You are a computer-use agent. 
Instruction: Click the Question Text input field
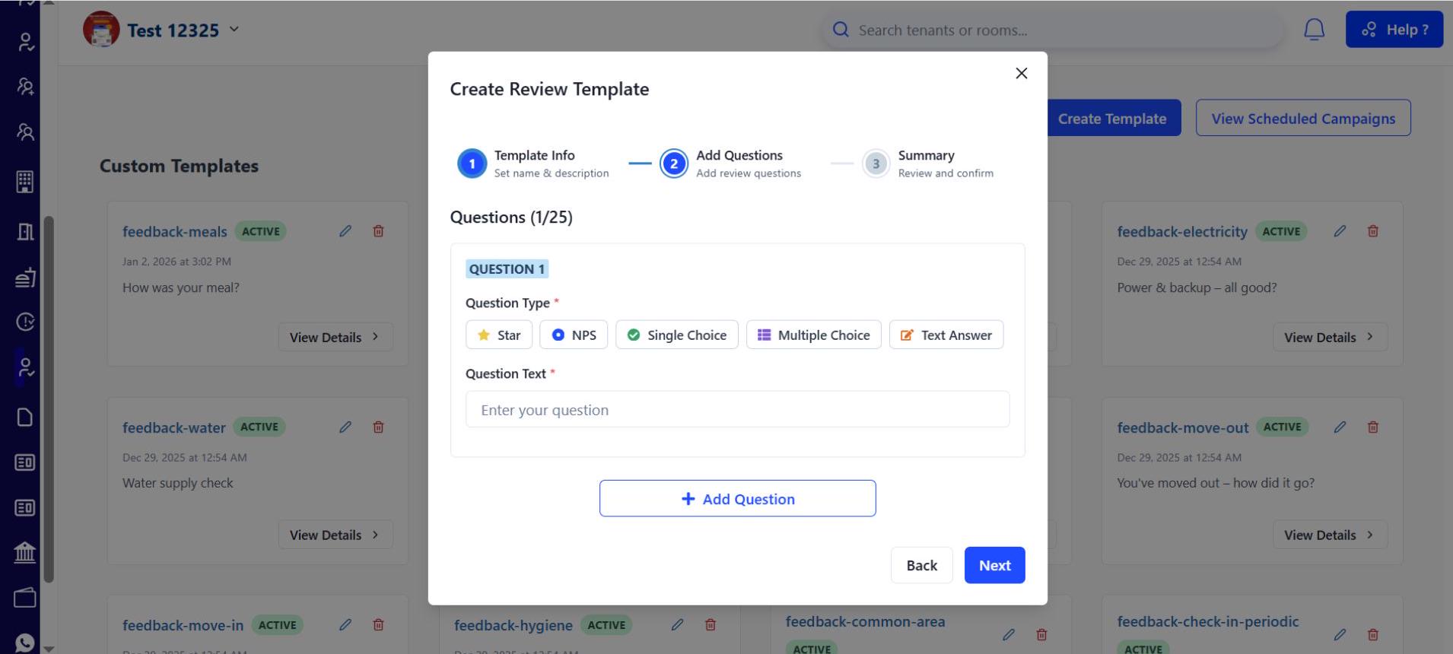[737, 410]
